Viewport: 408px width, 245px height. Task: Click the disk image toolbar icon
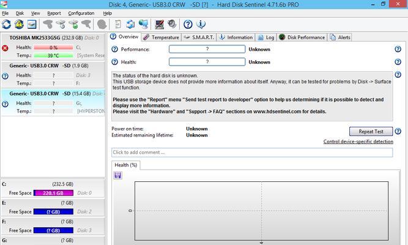pos(32,24)
